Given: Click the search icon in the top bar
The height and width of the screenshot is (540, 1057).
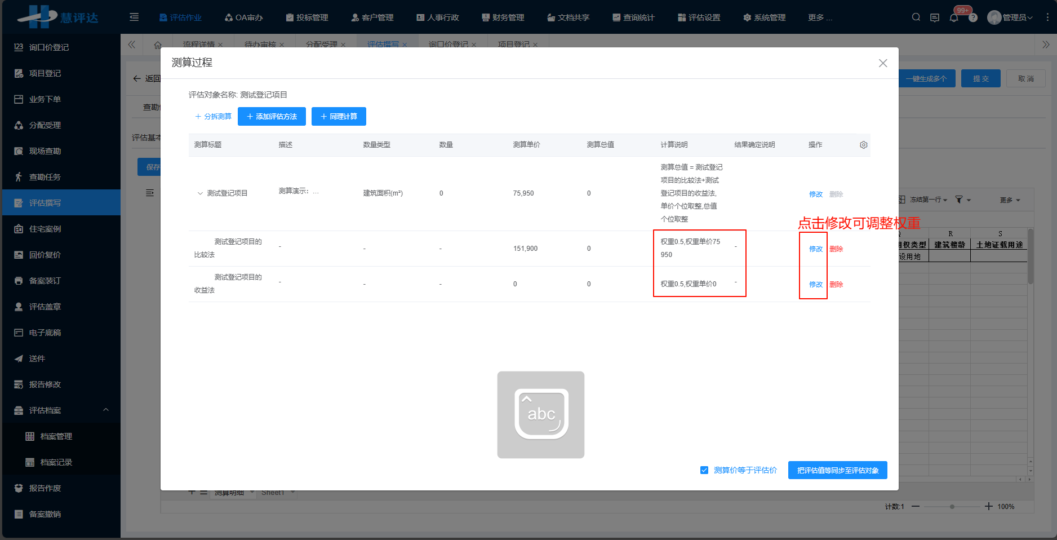Looking at the screenshot, I should pos(916,17).
